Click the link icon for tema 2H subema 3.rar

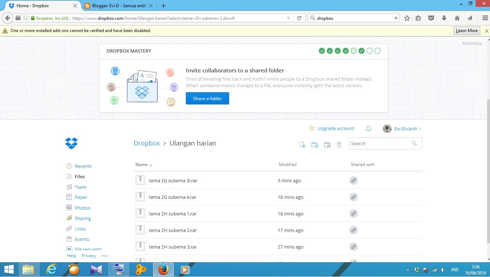(x=354, y=247)
